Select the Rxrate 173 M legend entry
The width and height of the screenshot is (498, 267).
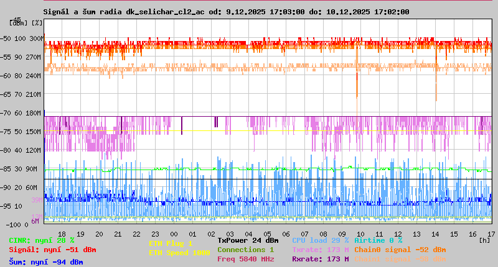(x=320, y=259)
